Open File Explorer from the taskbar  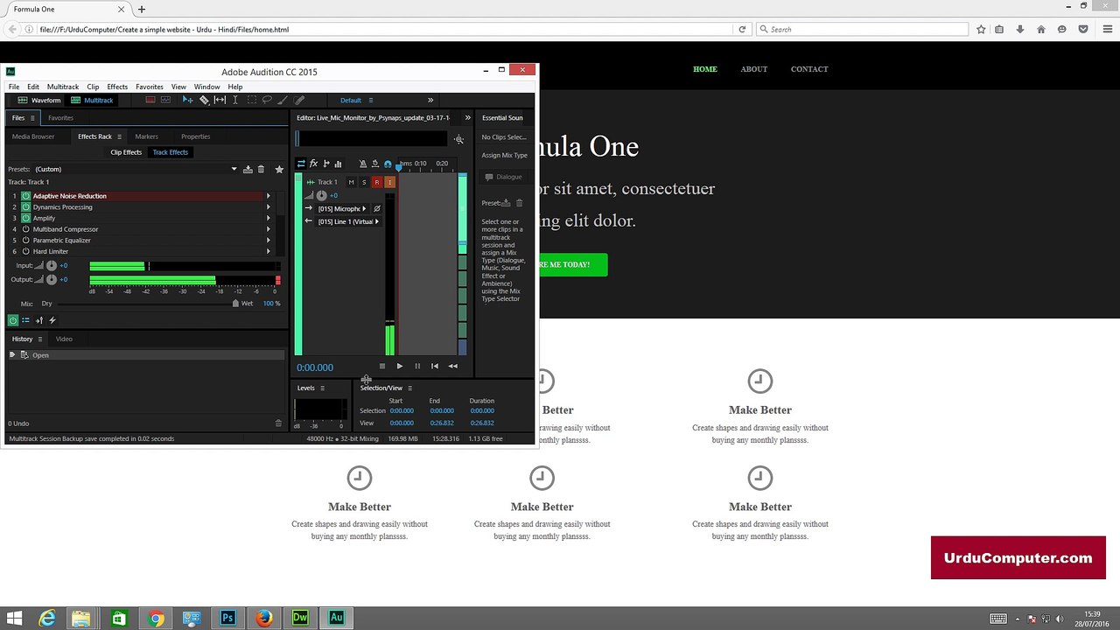[81, 618]
